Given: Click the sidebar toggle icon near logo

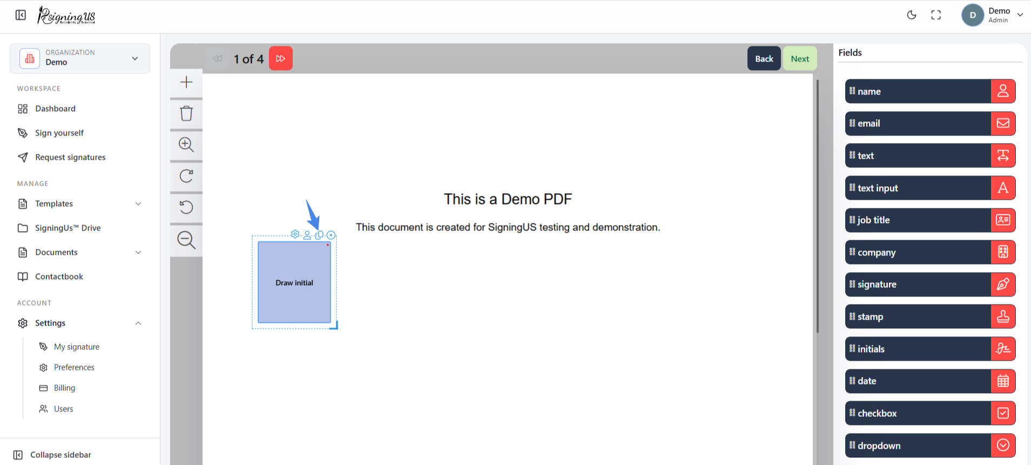Looking at the screenshot, I should [x=21, y=15].
